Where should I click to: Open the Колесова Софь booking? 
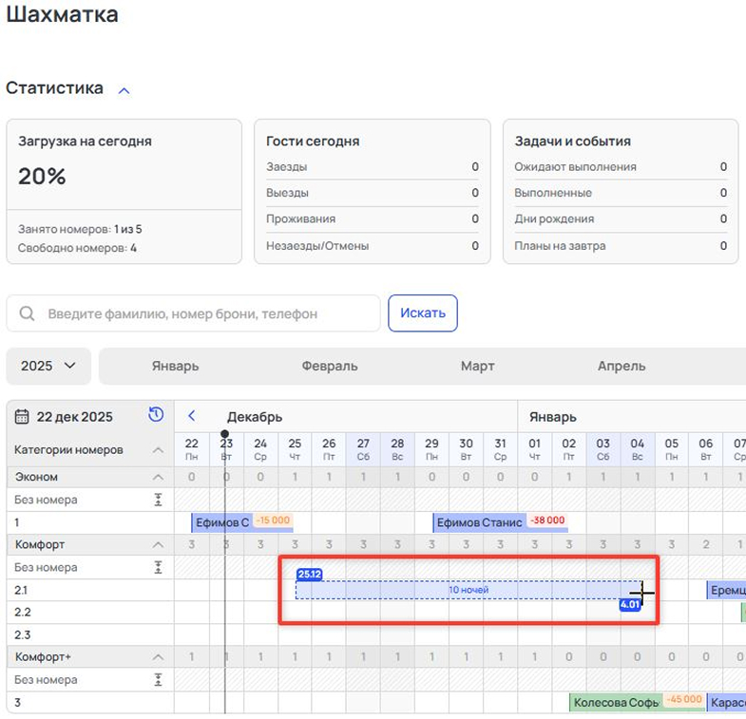coord(616,703)
